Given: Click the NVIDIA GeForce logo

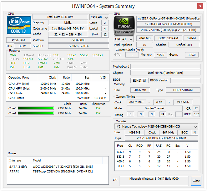Looking at the screenshot, I should coord(124,26).
